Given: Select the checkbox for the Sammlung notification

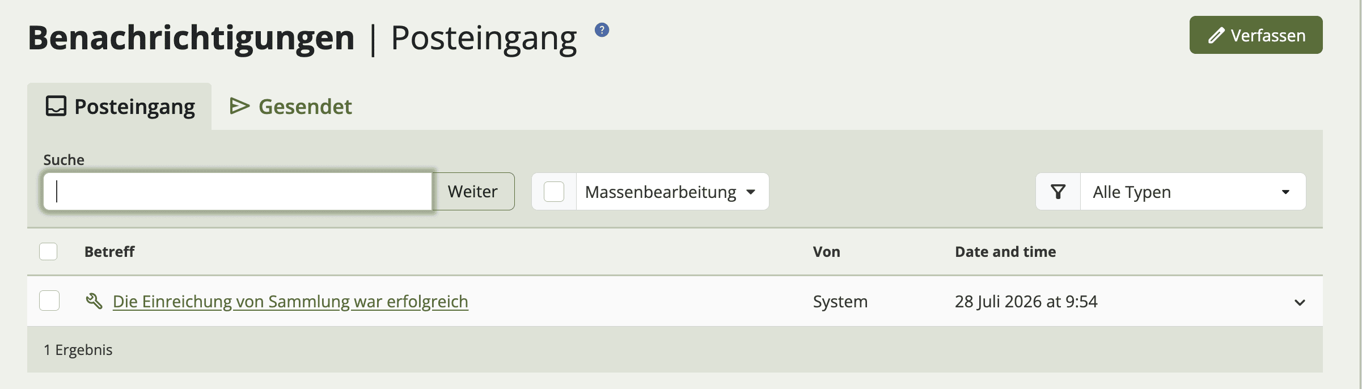Looking at the screenshot, I should click(x=49, y=301).
